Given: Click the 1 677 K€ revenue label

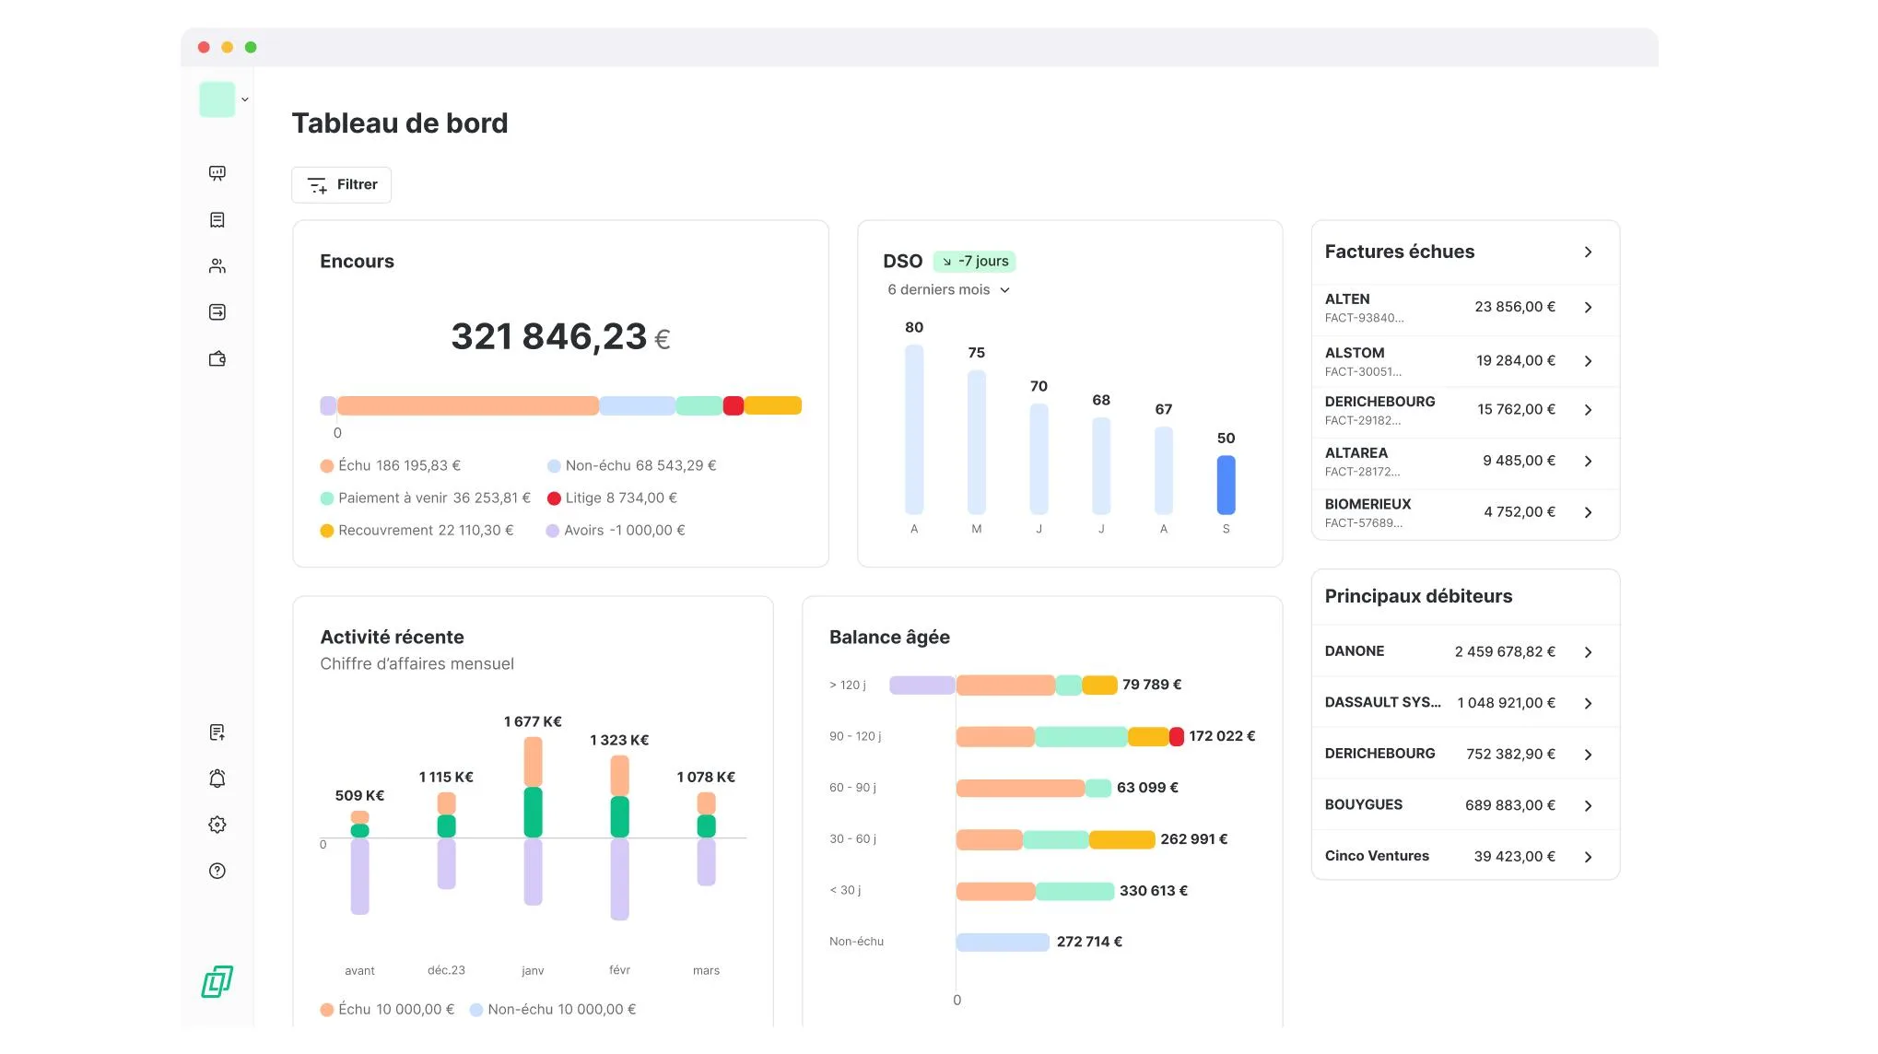Looking at the screenshot, I should 533,722.
